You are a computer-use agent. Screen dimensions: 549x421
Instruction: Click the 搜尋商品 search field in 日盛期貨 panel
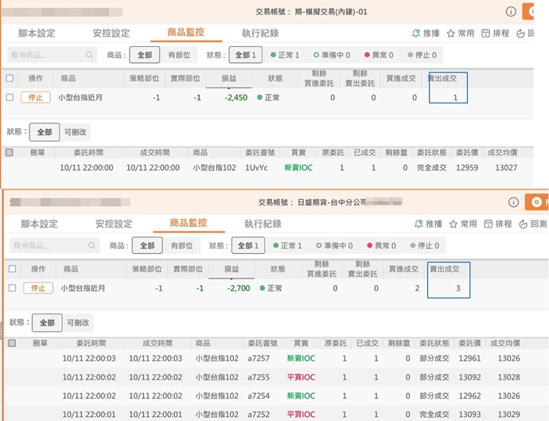tap(48, 246)
